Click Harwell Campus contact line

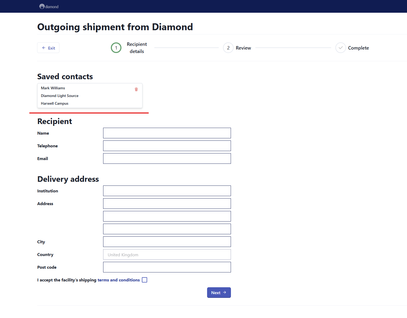(x=55, y=103)
